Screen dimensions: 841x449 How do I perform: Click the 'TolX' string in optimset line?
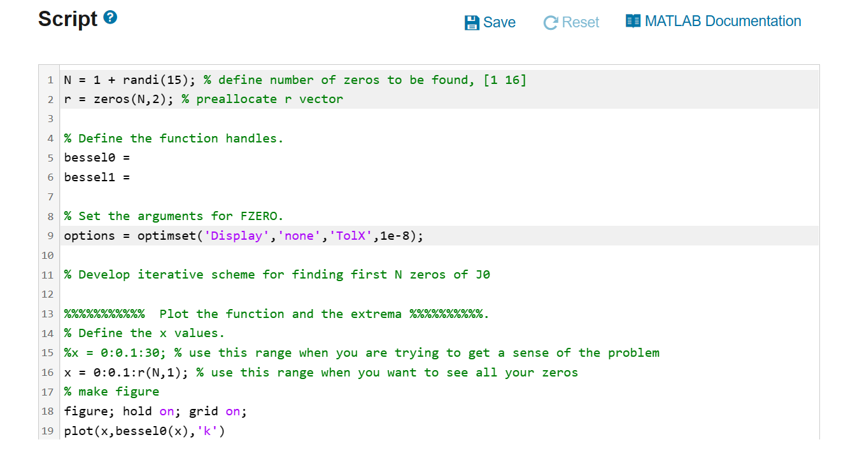[x=351, y=236]
